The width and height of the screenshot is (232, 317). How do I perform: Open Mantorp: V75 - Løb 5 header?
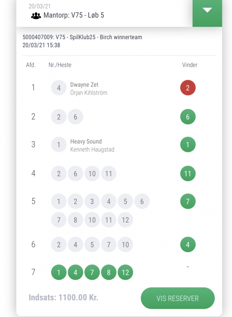click(x=74, y=15)
